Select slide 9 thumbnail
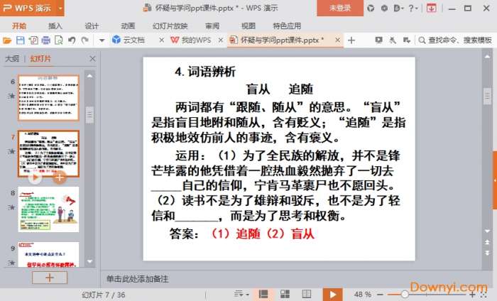 click(48, 254)
